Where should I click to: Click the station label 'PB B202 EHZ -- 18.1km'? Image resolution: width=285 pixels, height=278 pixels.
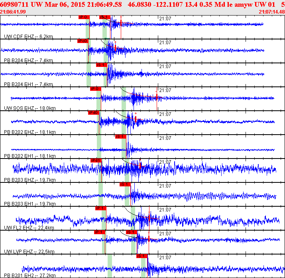(x=30, y=132)
